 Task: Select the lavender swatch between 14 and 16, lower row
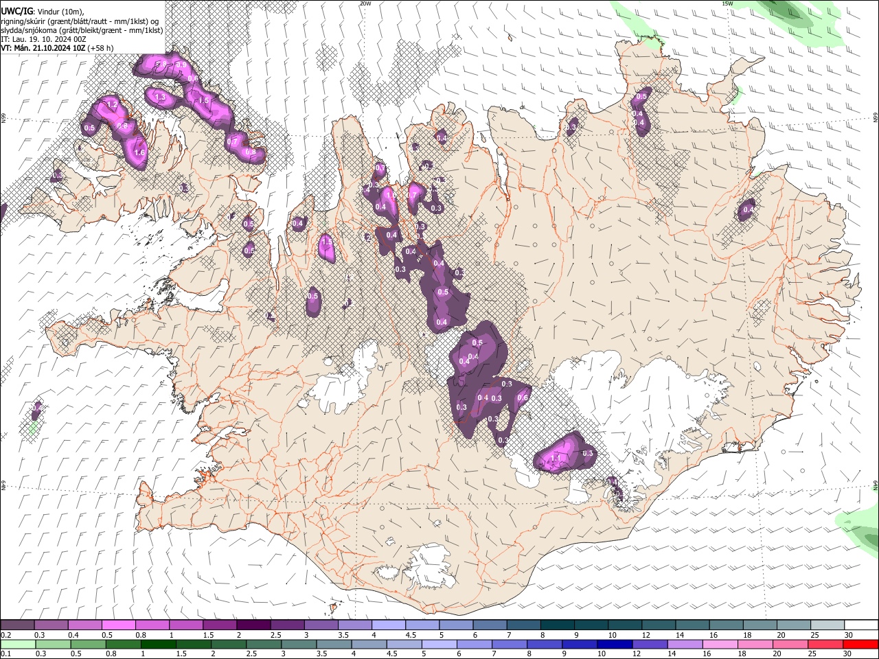[x=685, y=644]
